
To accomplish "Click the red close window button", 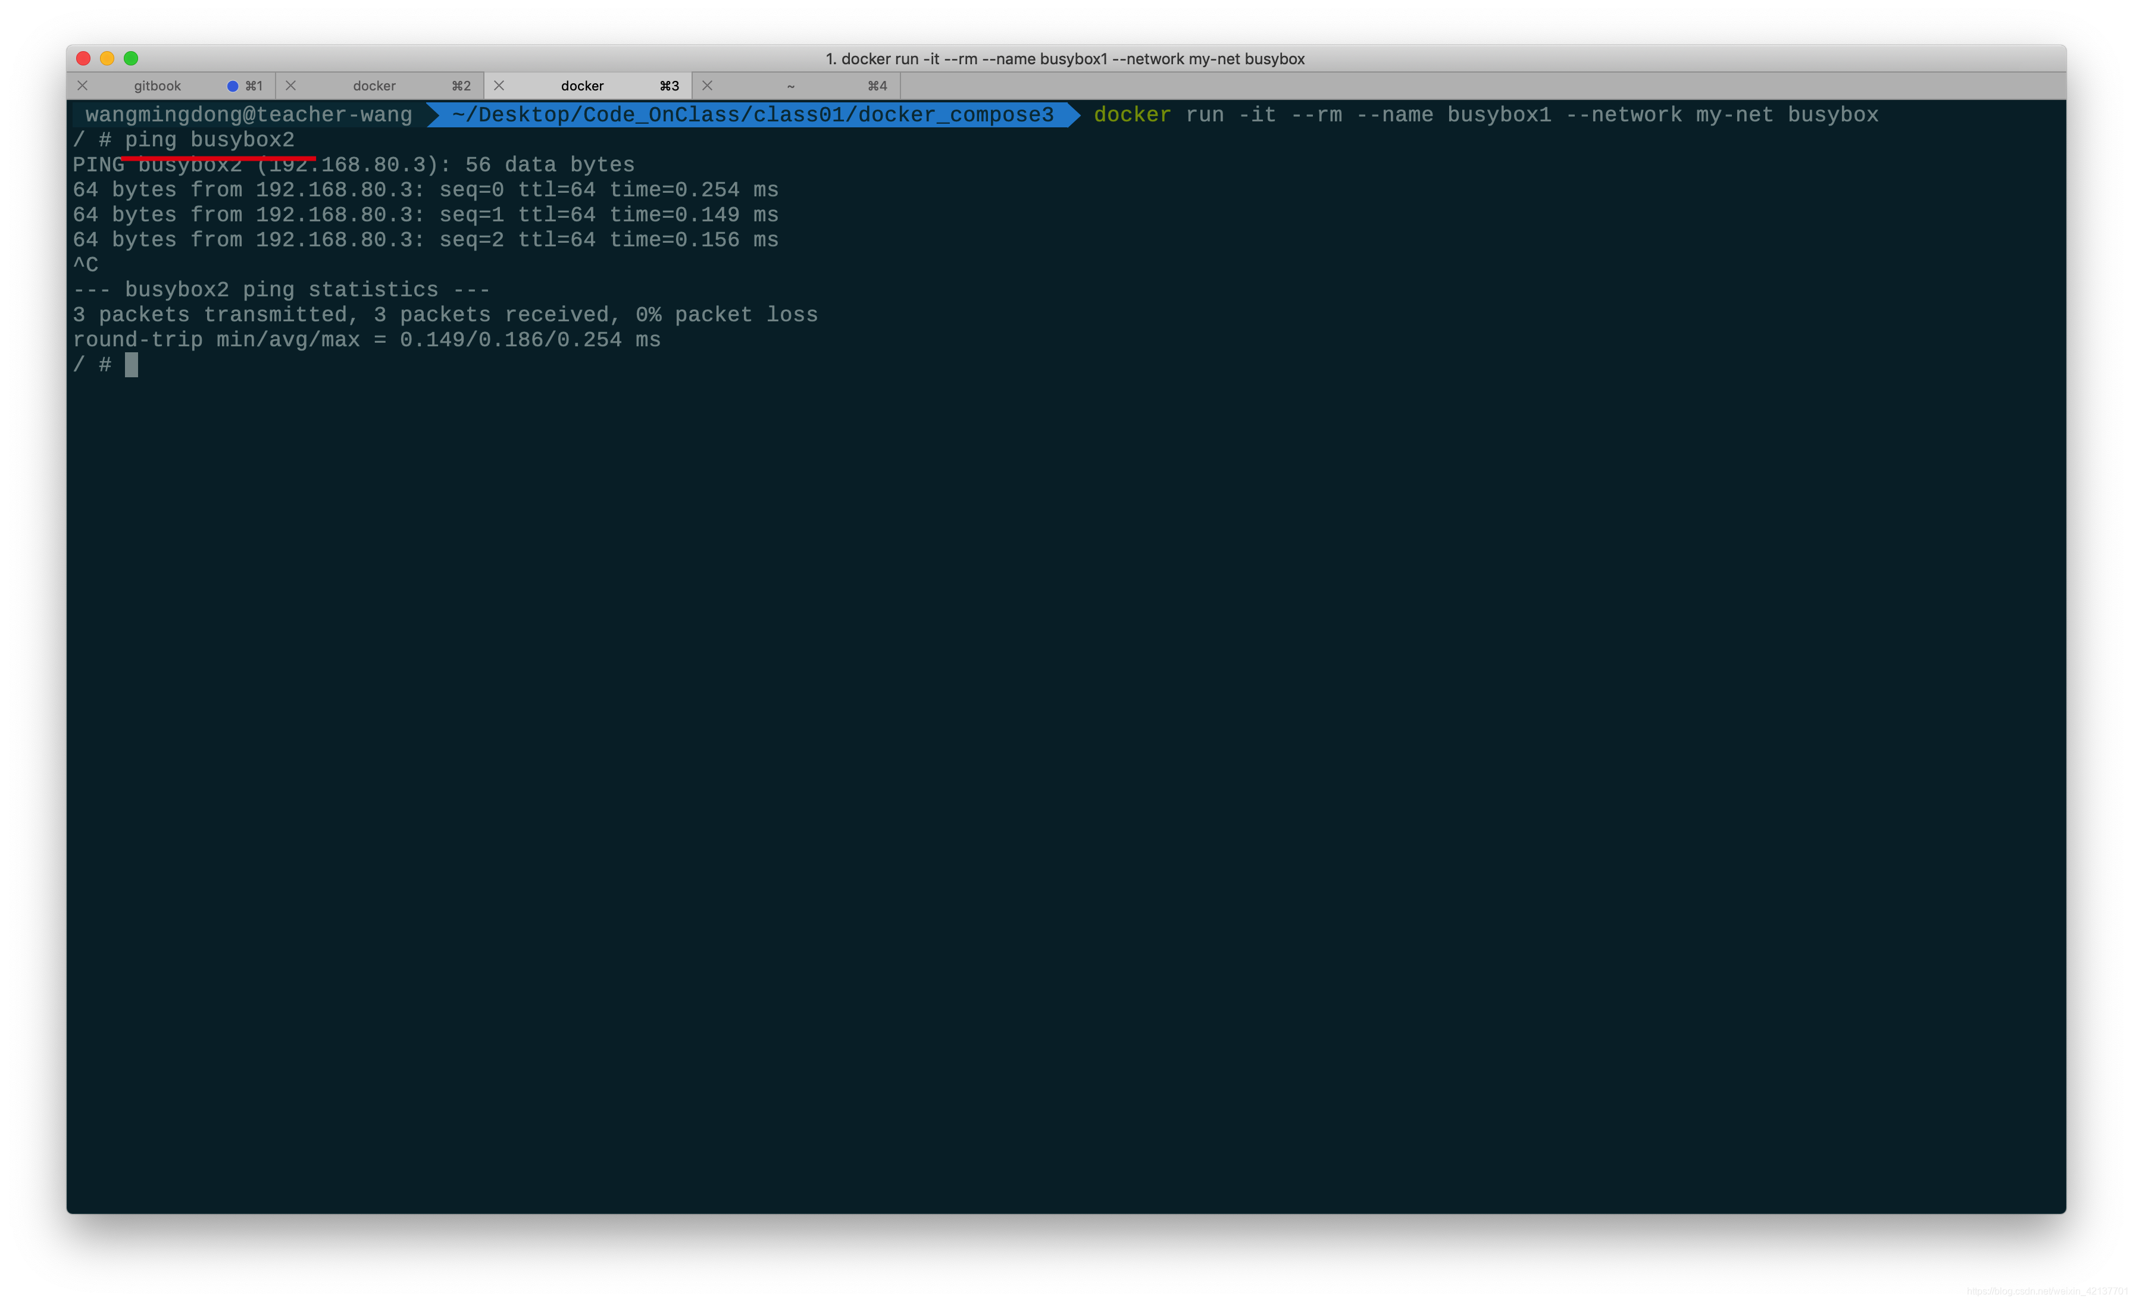I will (83, 58).
